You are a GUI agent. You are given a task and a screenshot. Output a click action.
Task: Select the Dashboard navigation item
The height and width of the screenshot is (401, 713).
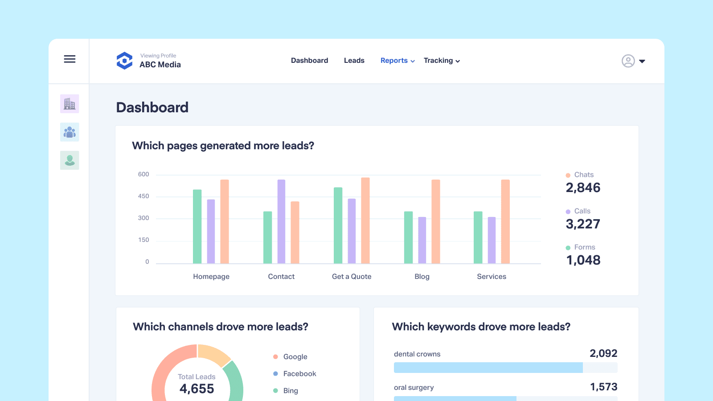point(309,61)
